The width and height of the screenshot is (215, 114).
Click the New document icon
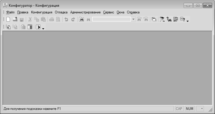coord(8,19)
